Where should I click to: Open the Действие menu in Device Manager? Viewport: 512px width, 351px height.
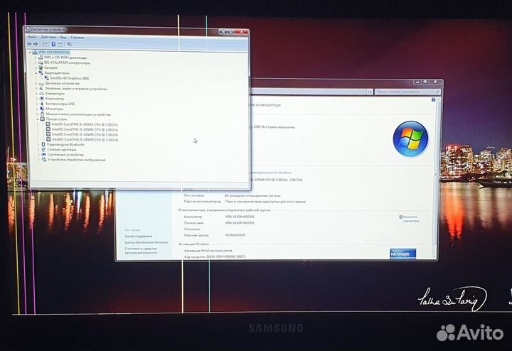[48, 37]
